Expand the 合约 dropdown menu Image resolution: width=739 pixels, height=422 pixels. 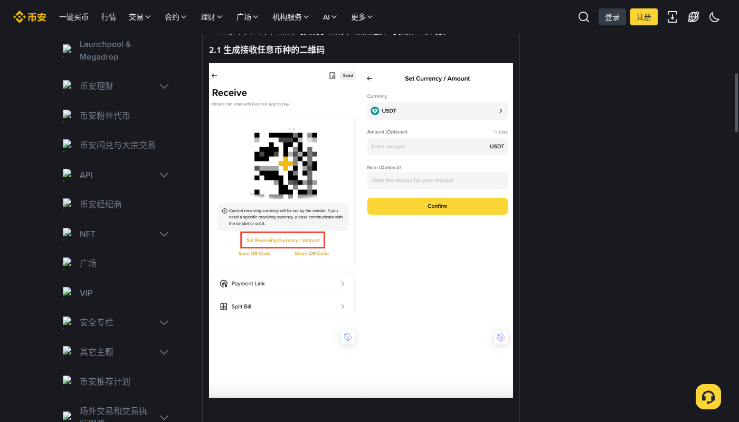tap(176, 17)
